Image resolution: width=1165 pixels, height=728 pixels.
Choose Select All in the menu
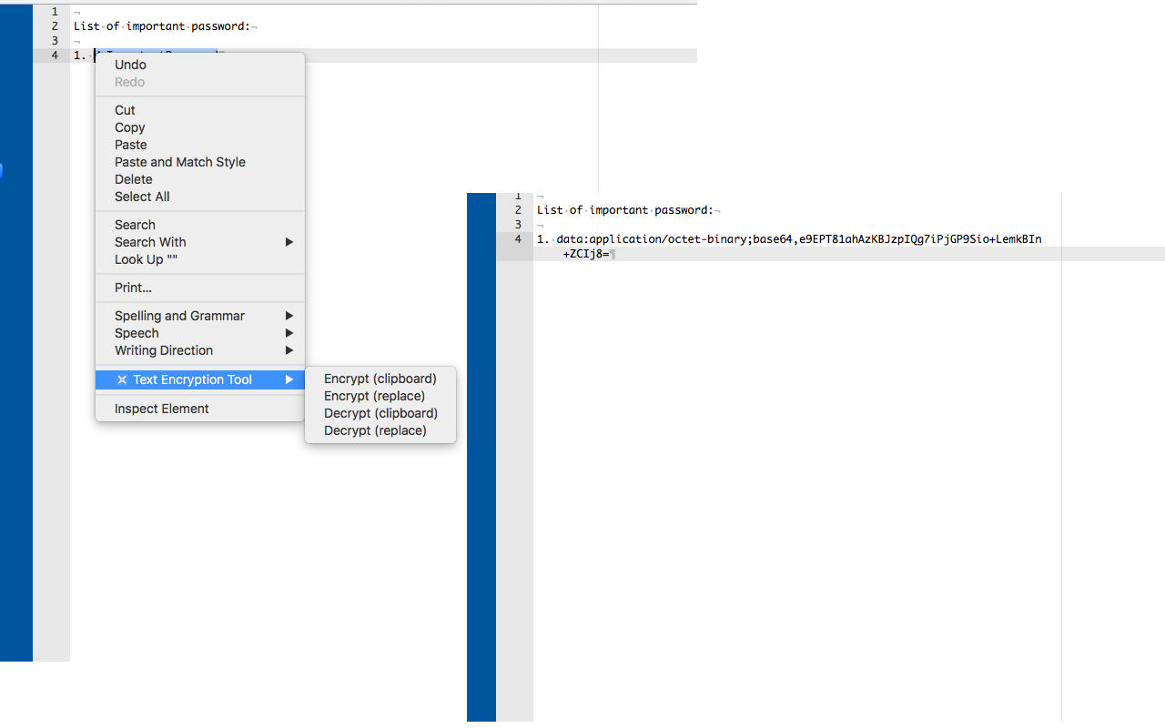tap(141, 197)
